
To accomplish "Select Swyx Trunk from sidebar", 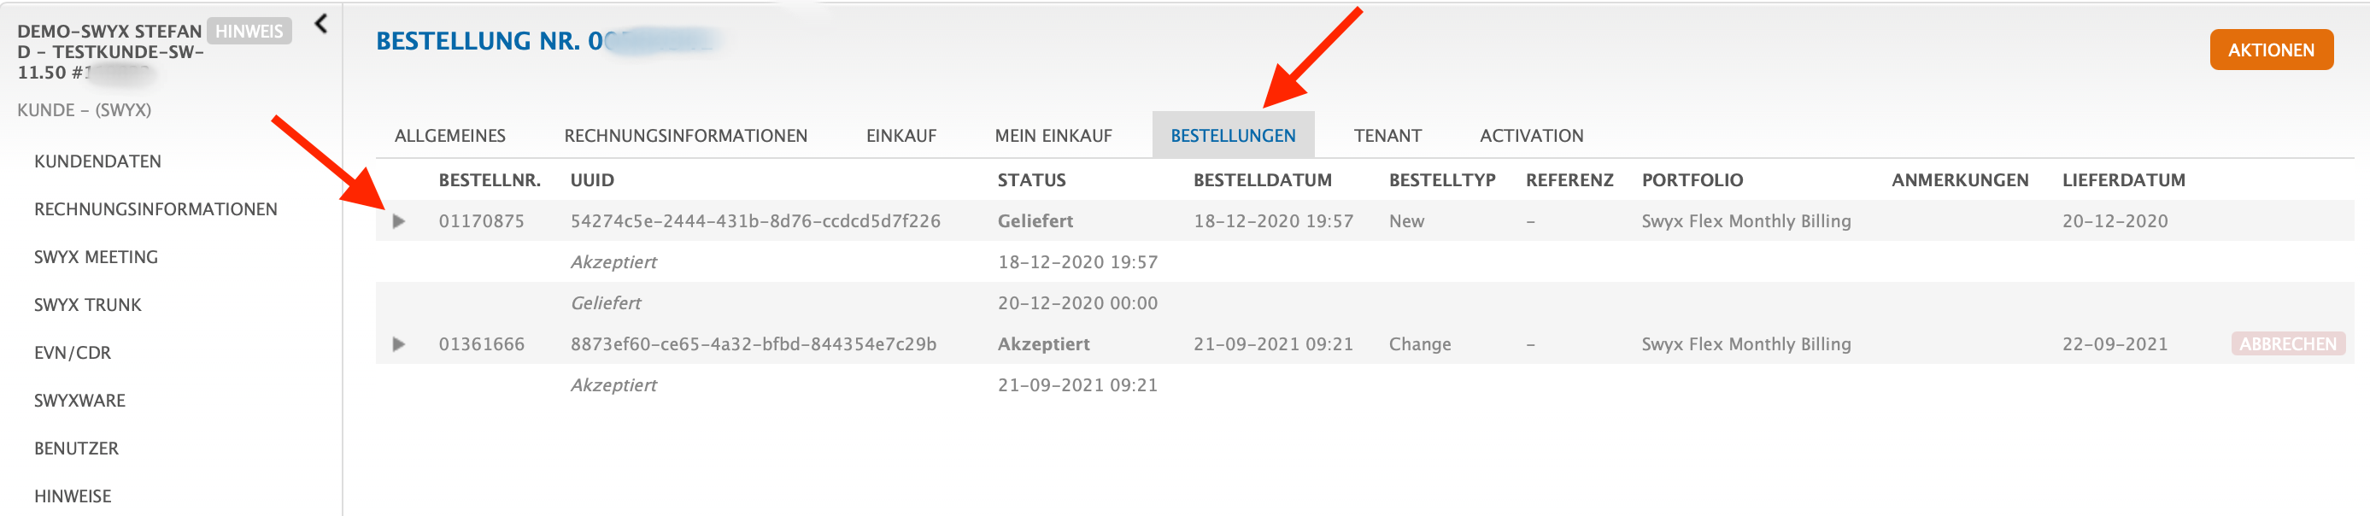I will coord(87,305).
